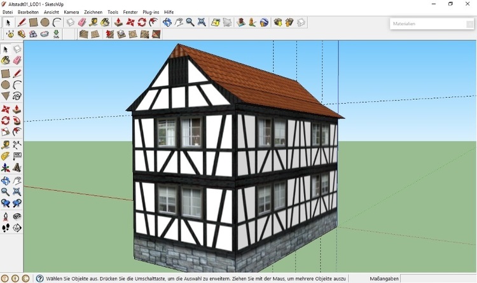Click the SVG export plugin icon
This screenshot has height=283, width=477.
(x=56, y=34)
